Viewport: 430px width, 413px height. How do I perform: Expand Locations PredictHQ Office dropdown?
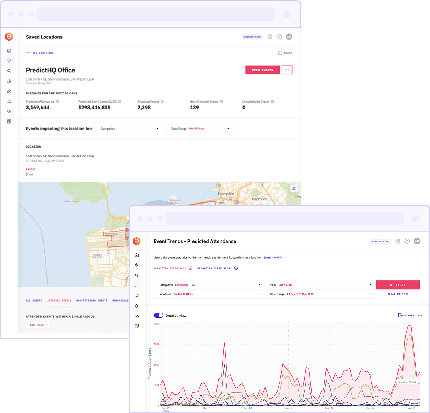pos(209,294)
